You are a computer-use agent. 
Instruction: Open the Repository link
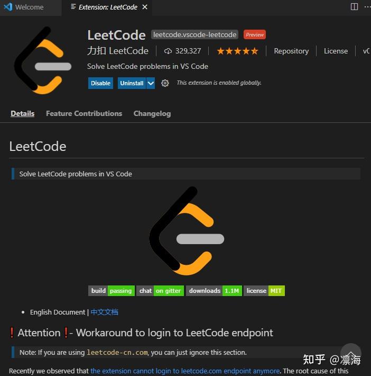pyautogui.click(x=291, y=51)
